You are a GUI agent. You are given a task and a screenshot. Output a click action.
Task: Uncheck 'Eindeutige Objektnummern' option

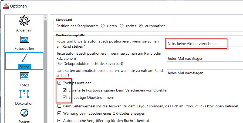click(x=65, y=97)
